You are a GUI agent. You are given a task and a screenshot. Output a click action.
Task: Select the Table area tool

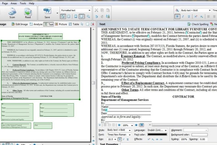click(x=74, y=24)
